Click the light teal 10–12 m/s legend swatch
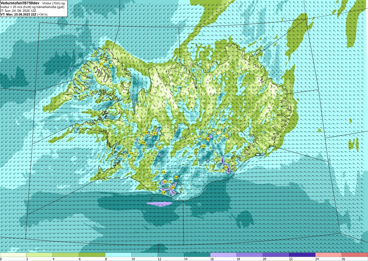 click(145, 255)
